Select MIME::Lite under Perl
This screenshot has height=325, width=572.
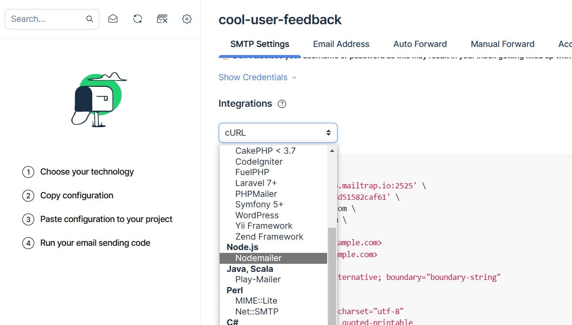273,301
